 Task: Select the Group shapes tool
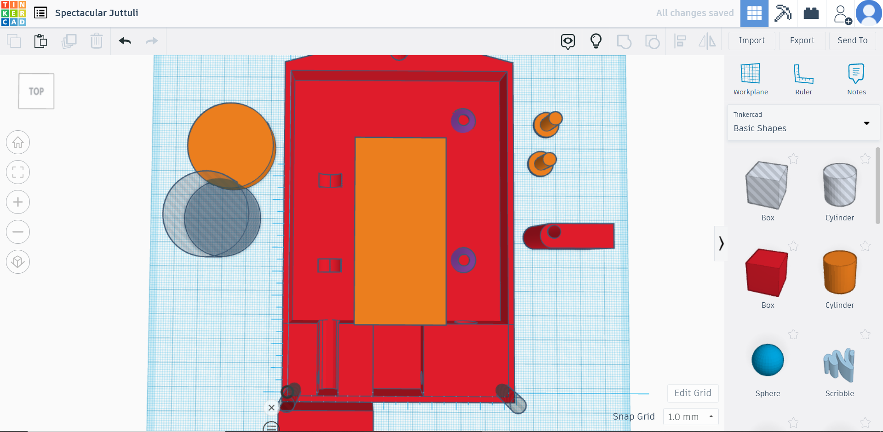click(x=625, y=41)
